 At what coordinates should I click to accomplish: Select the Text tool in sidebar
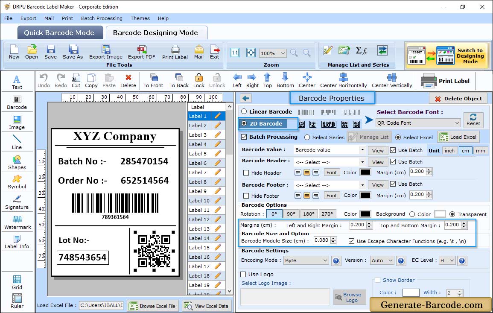[17, 82]
